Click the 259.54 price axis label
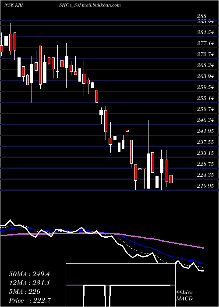 click(x=205, y=87)
